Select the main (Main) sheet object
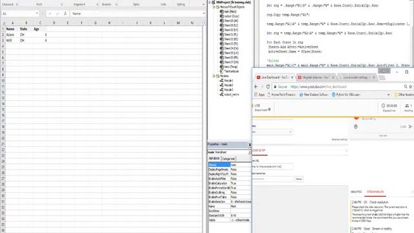 pos(230,12)
